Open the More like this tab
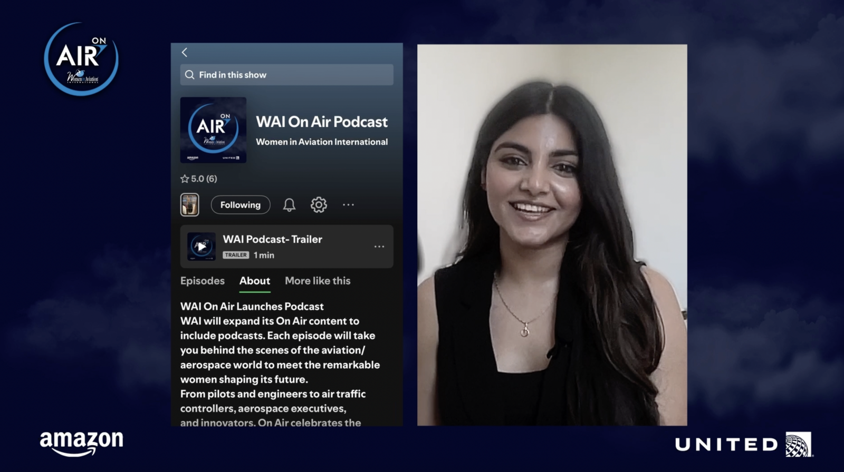The image size is (844, 472). tap(318, 281)
